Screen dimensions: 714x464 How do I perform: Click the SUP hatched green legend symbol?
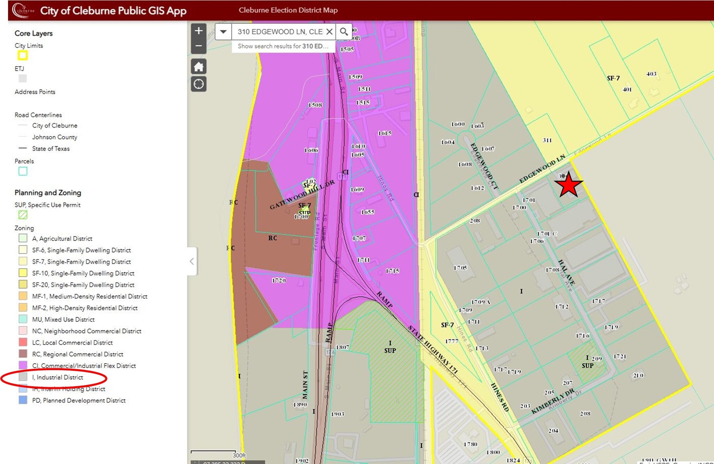pos(23,215)
